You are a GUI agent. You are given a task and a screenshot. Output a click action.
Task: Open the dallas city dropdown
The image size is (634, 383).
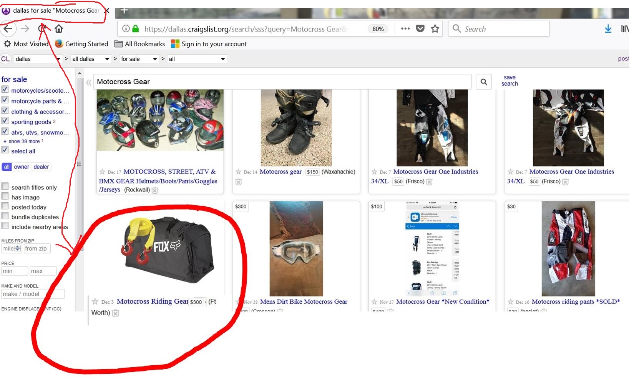point(38,59)
